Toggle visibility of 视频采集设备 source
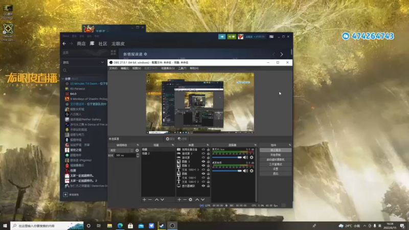The image size is (409, 230). coord(203,149)
